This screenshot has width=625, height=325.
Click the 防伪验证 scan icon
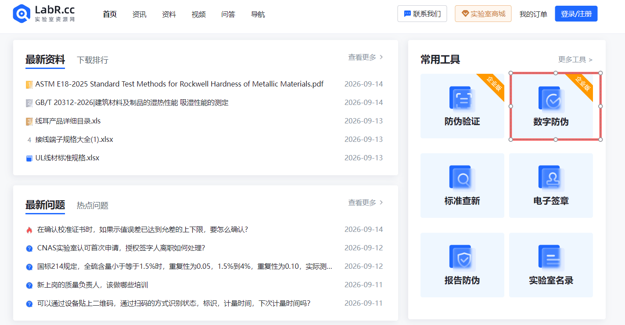click(x=462, y=99)
